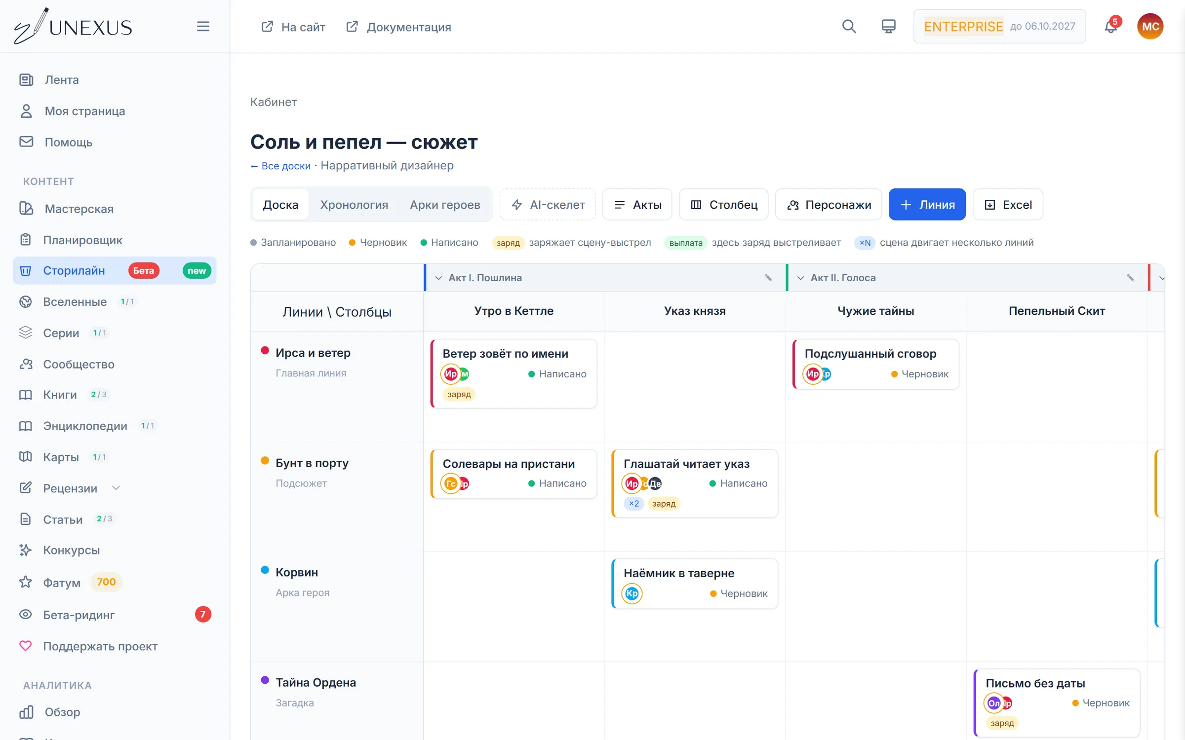Open the На сайт link

tap(293, 27)
